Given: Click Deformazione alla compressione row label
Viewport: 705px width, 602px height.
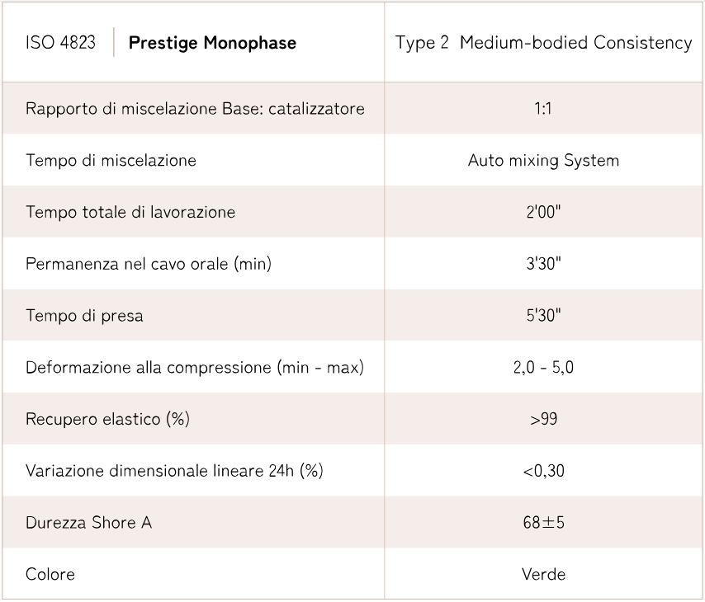Looking at the screenshot, I should coord(195,368).
